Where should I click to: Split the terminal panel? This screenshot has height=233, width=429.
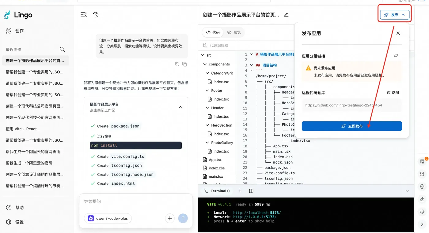click(251, 191)
